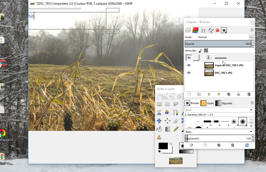266x172 pixels.
Task: Open the brush filter dropdown arrow
Action: point(251,110)
